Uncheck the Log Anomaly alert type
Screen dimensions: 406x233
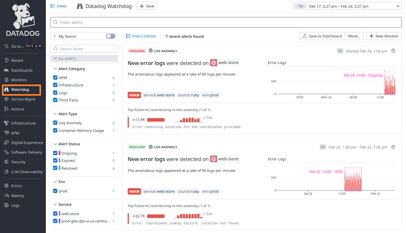pos(55,123)
